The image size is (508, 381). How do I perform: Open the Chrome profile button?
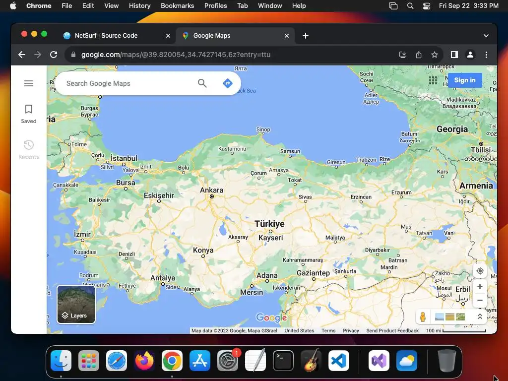pyautogui.click(x=470, y=55)
